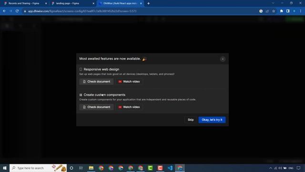Viewport: 305px width, 172px height.
Task: Bookmark this page with star icon
Action: 274,11
